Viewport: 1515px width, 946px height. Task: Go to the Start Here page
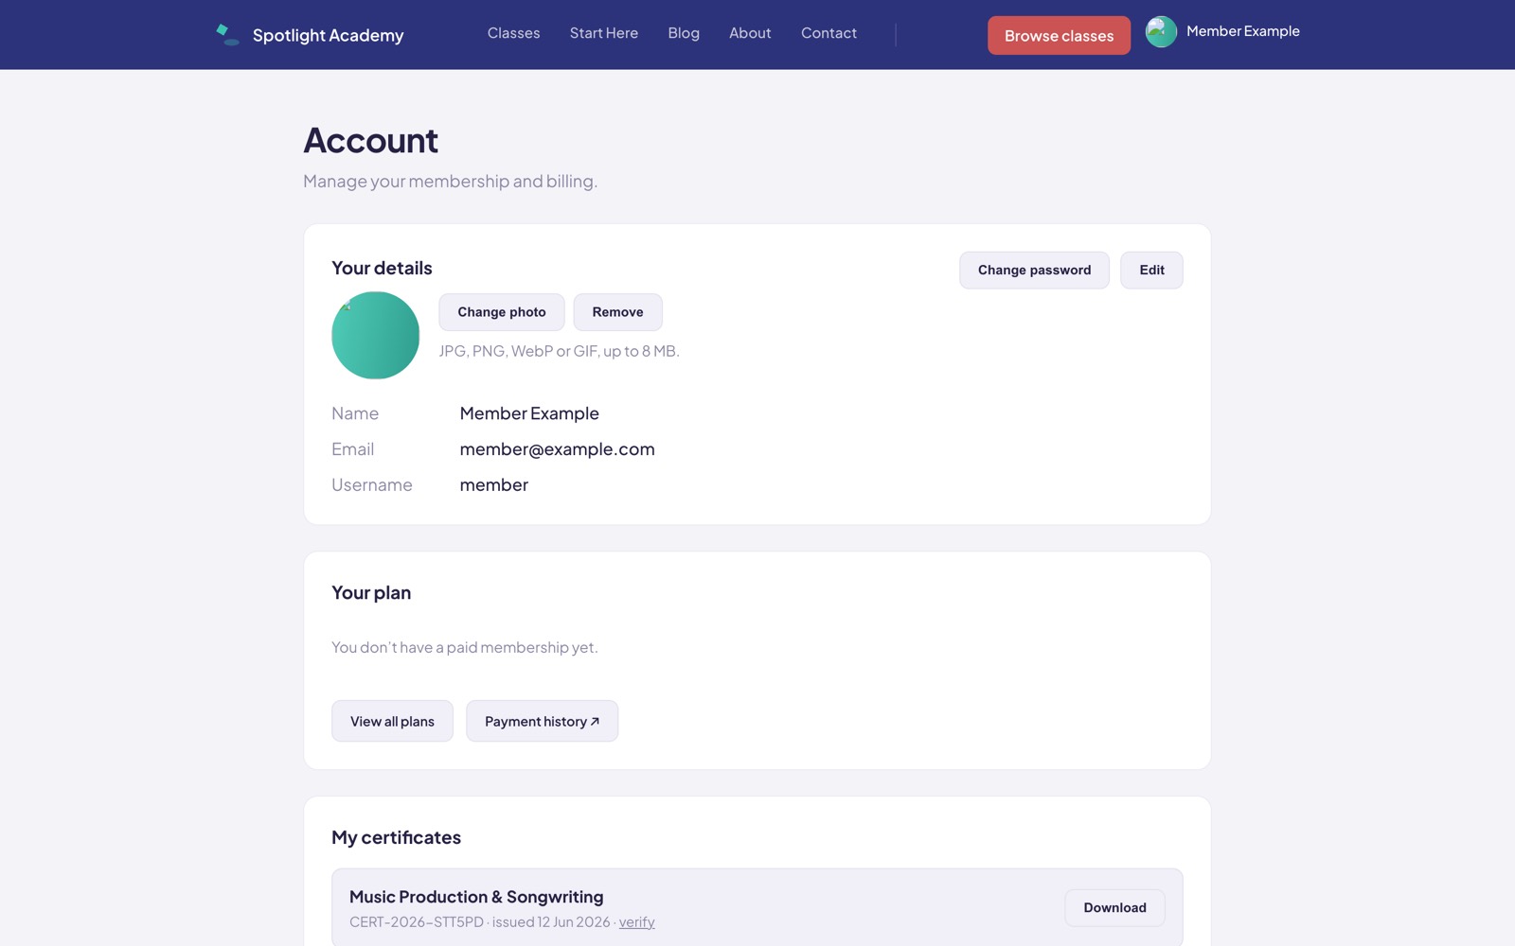click(x=604, y=33)
